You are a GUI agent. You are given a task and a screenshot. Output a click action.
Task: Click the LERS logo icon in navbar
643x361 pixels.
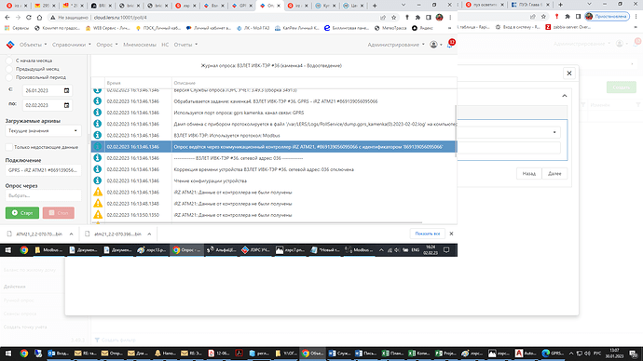click(10, 45)
